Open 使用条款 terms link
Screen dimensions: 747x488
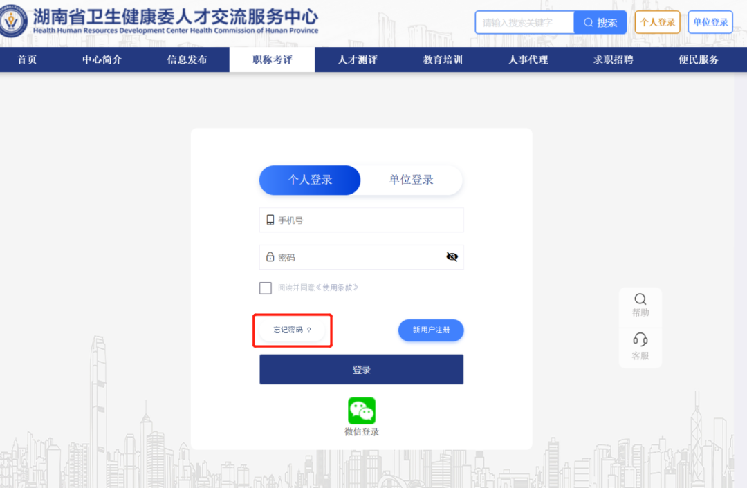click(x=337, y=288)
